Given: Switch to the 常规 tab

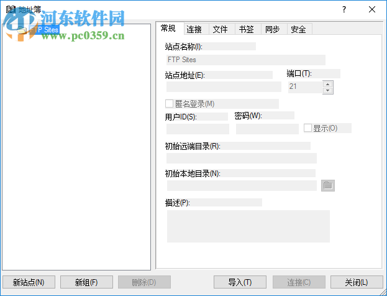Looking at the screenshot, I should point(170,28).
